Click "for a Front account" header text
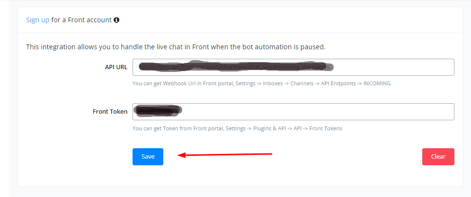The image size is (471, 197). (x=81, y=20)
